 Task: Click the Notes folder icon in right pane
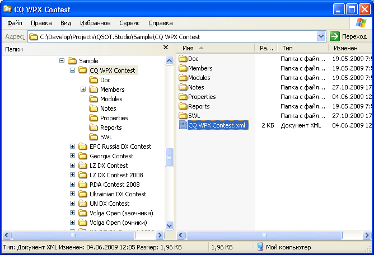click(183, 87)
